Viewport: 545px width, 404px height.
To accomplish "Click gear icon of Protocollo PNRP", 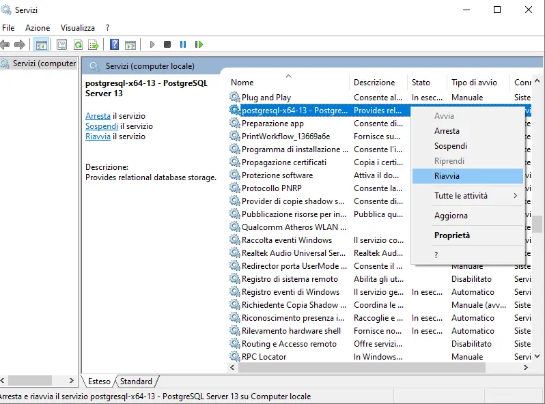I will coord(235,188).
